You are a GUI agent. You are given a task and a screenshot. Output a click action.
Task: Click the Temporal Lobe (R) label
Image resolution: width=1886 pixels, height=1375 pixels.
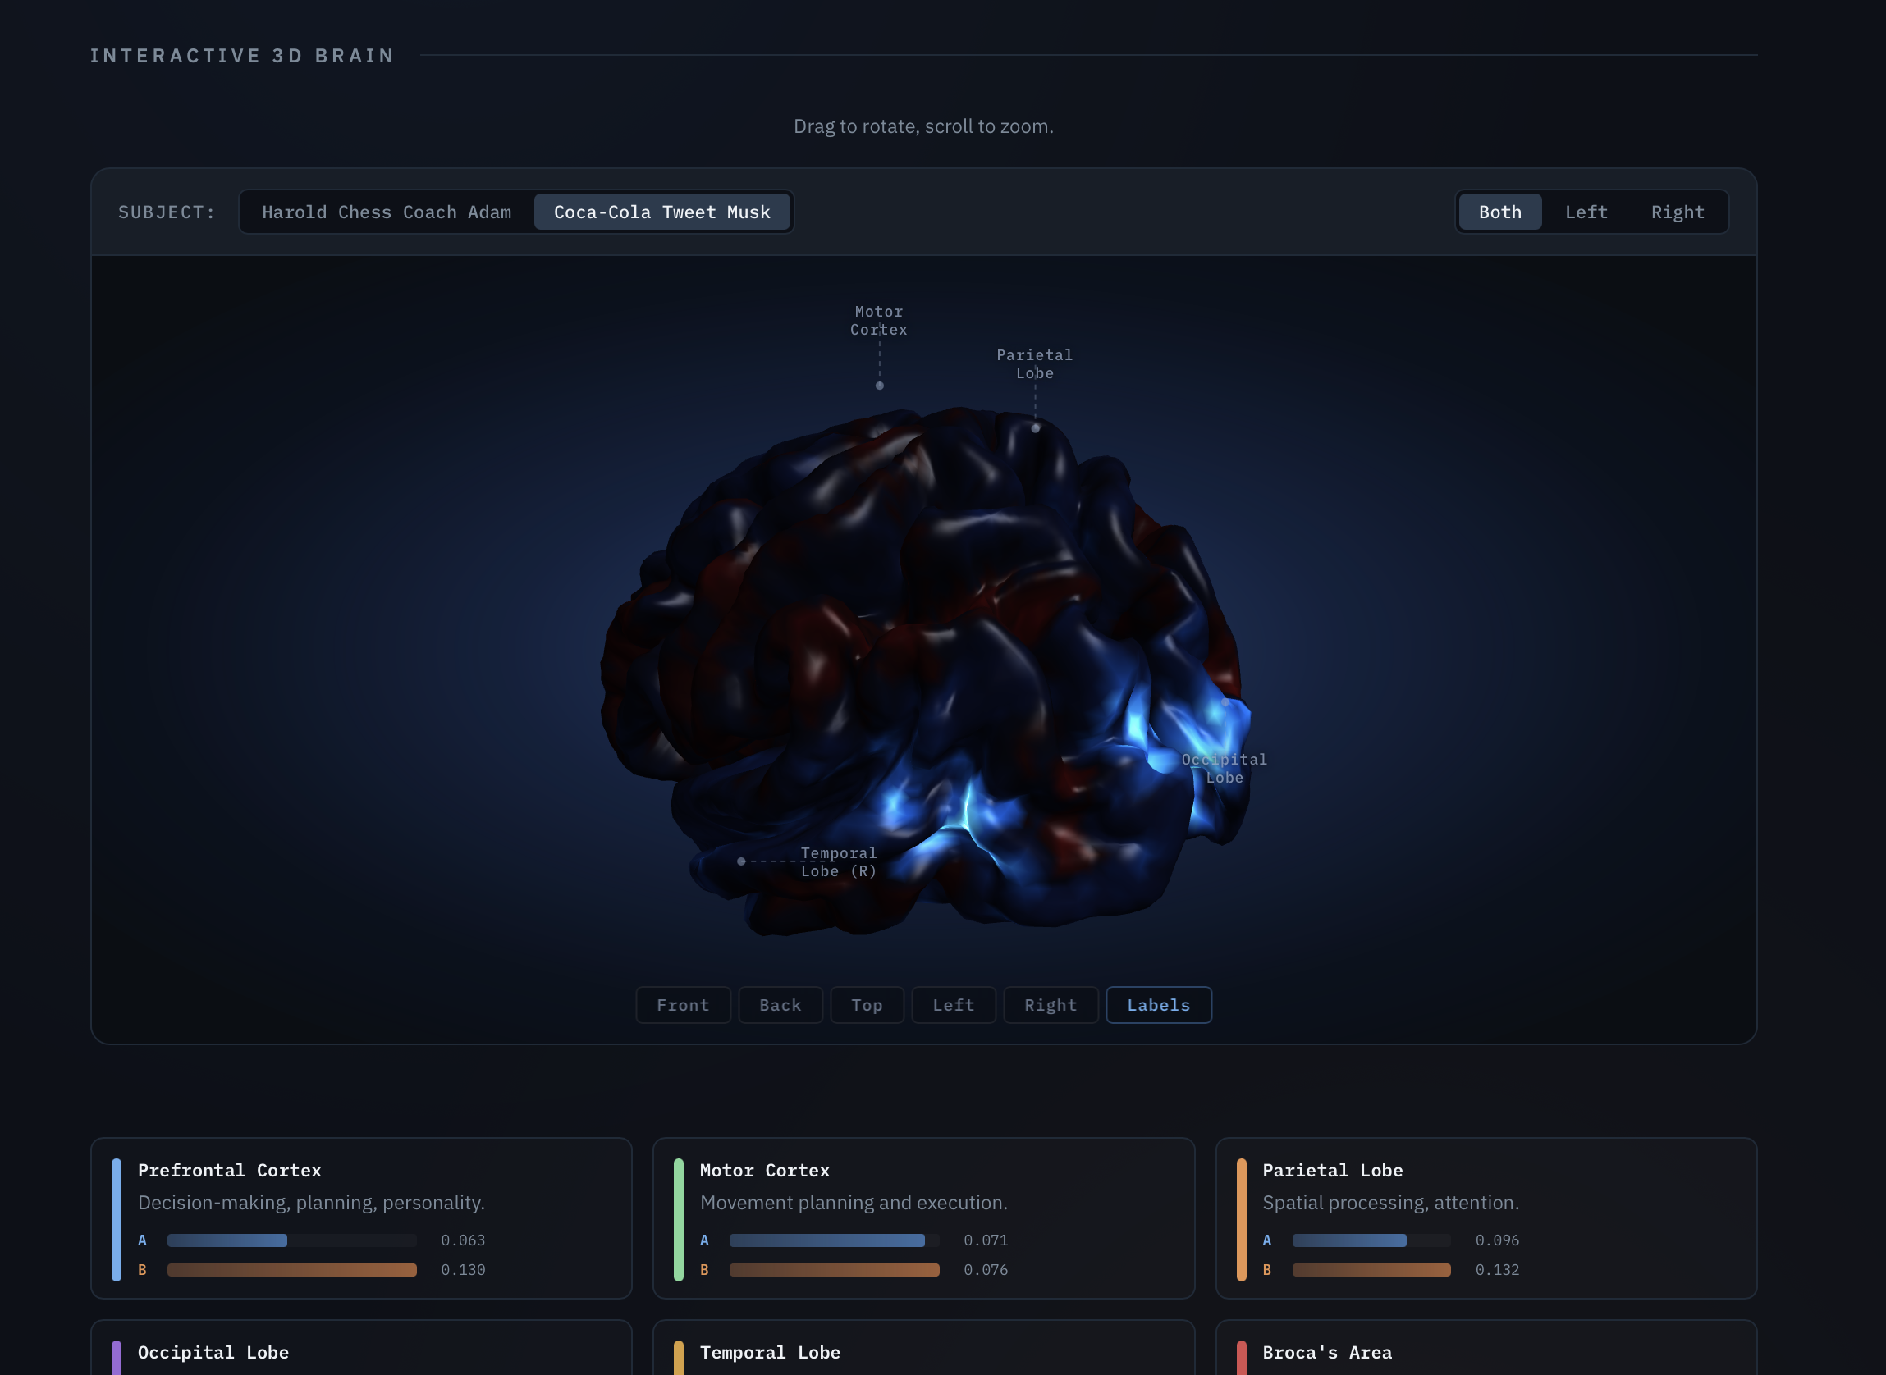[x=838, y=862]
